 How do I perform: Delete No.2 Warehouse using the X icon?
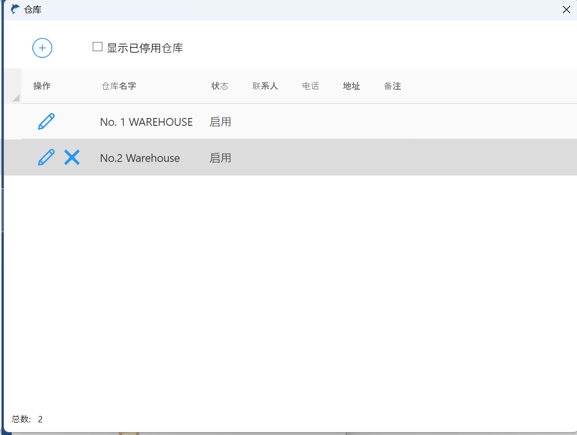72,158
